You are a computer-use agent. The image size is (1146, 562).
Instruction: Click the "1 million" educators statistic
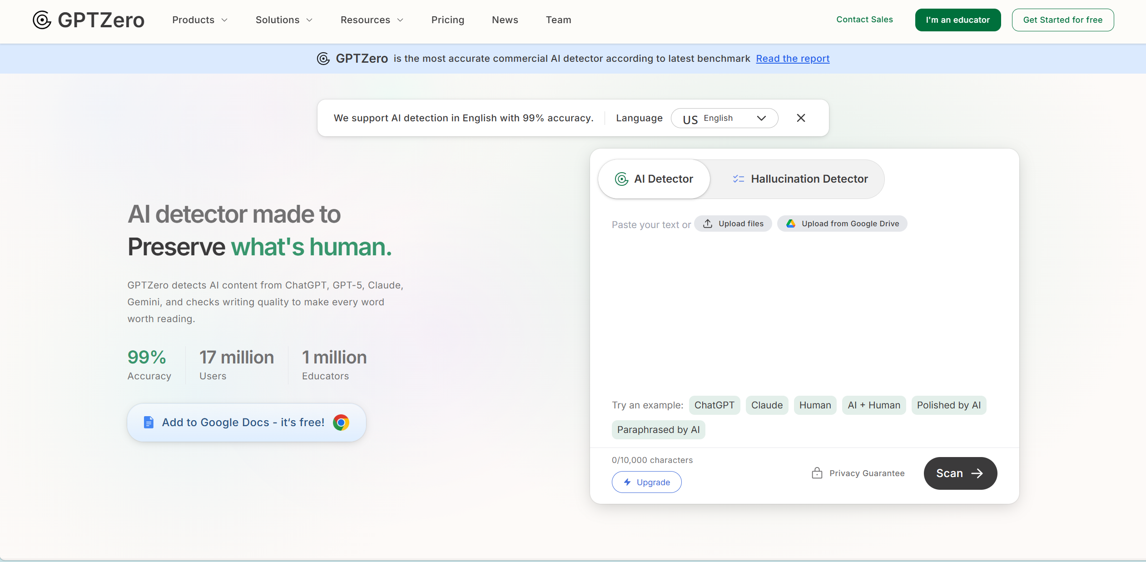[334, 357]
